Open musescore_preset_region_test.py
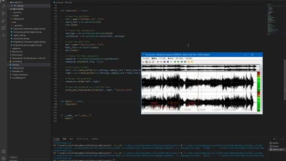This screenshot has width=286, height=161. pyautogui.click(x=28, y=32)
